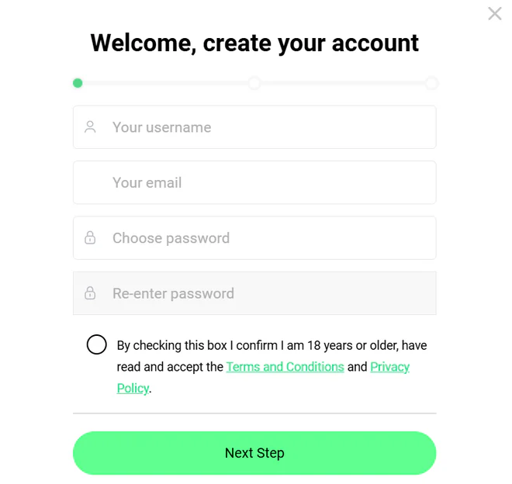This screenshot has height=484, width=512.
Task: Proceed with the Next Step button
Action: 254,453
